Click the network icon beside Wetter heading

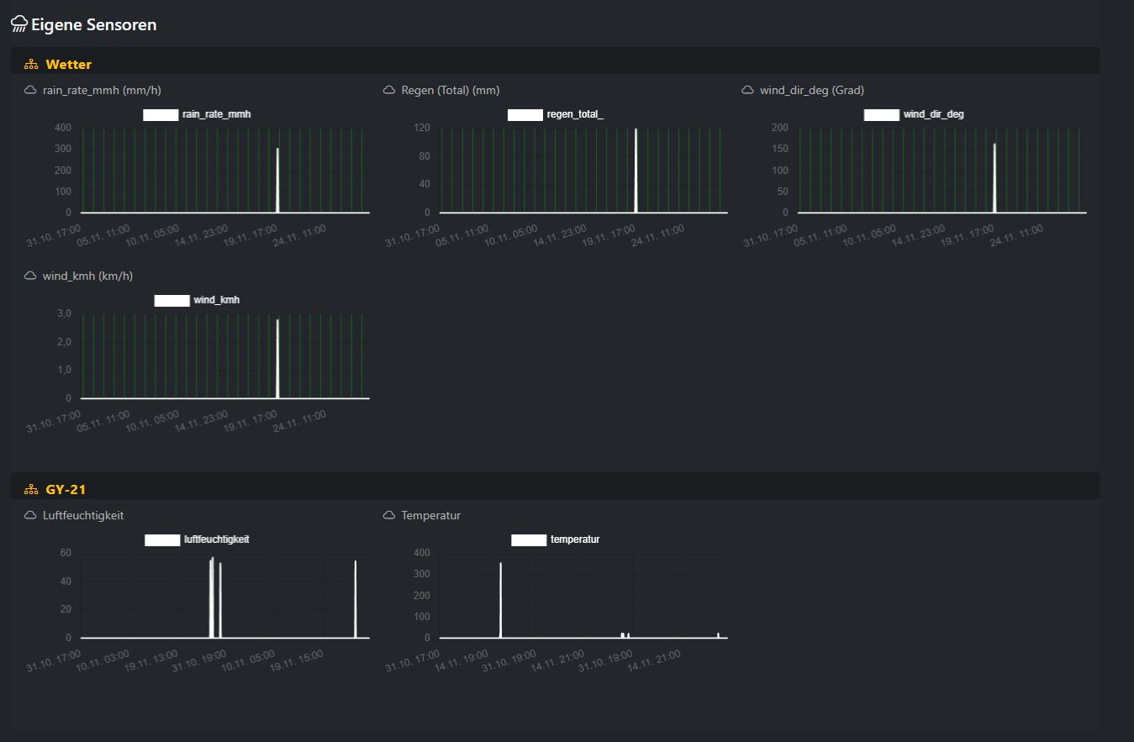(31, 65)
